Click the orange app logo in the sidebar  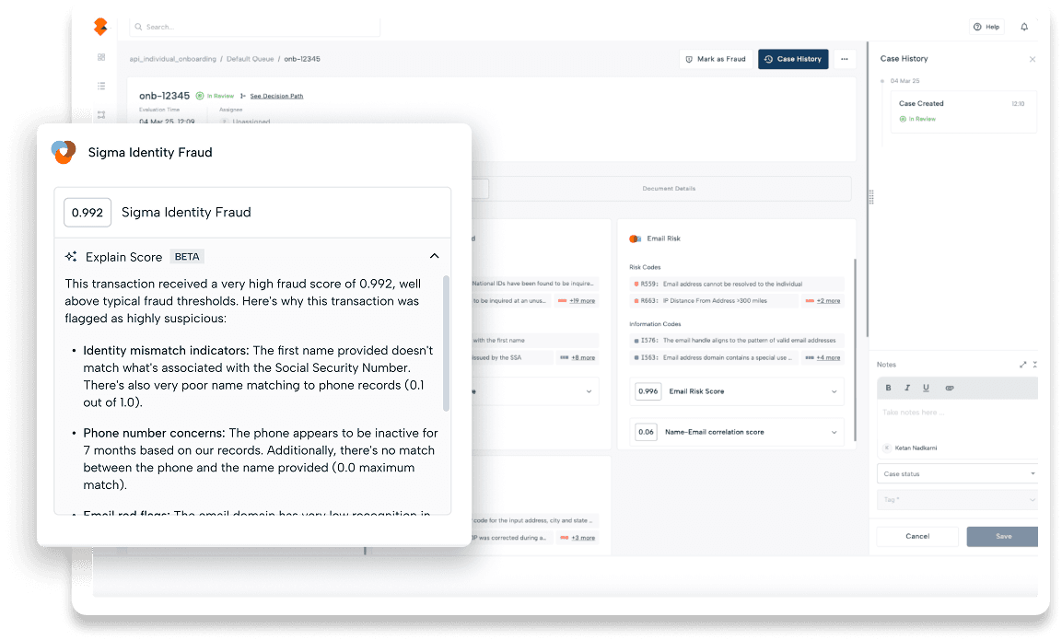click(100, 27)
